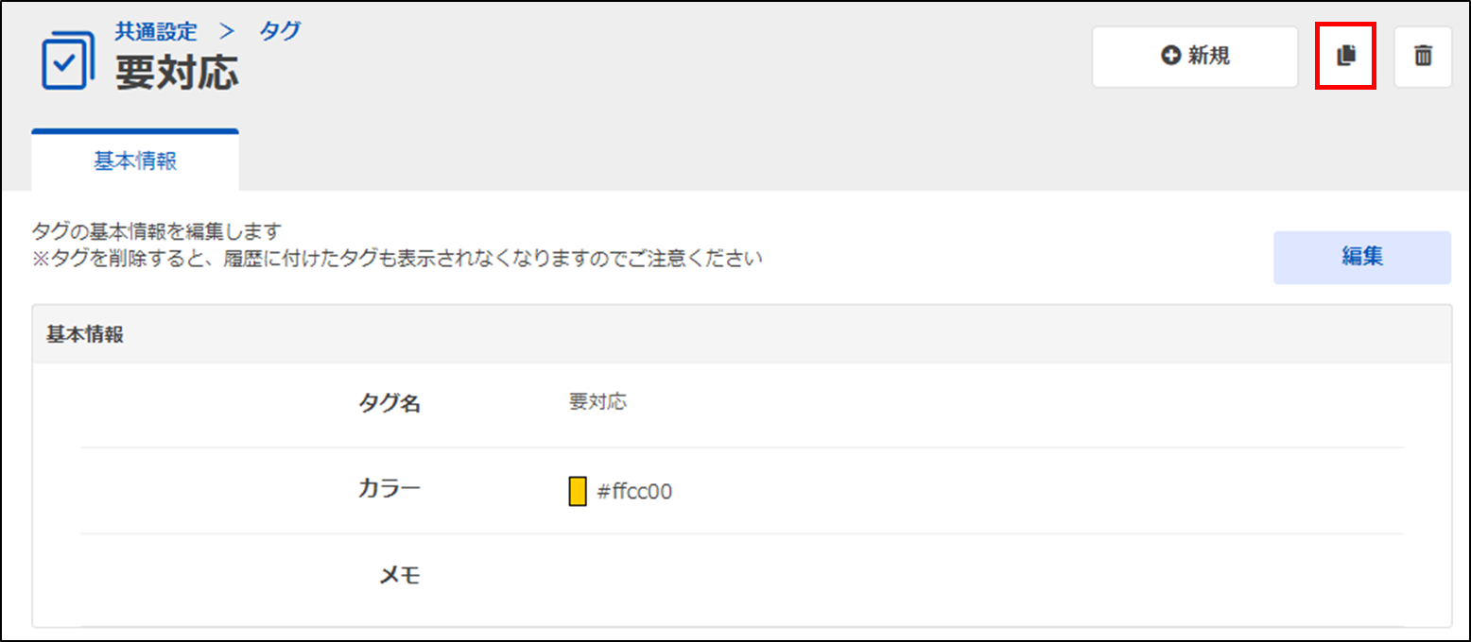Click the #ffcc00 color code text
Image resolution: width=1471 pixels, height=642 pixels.
634,492
